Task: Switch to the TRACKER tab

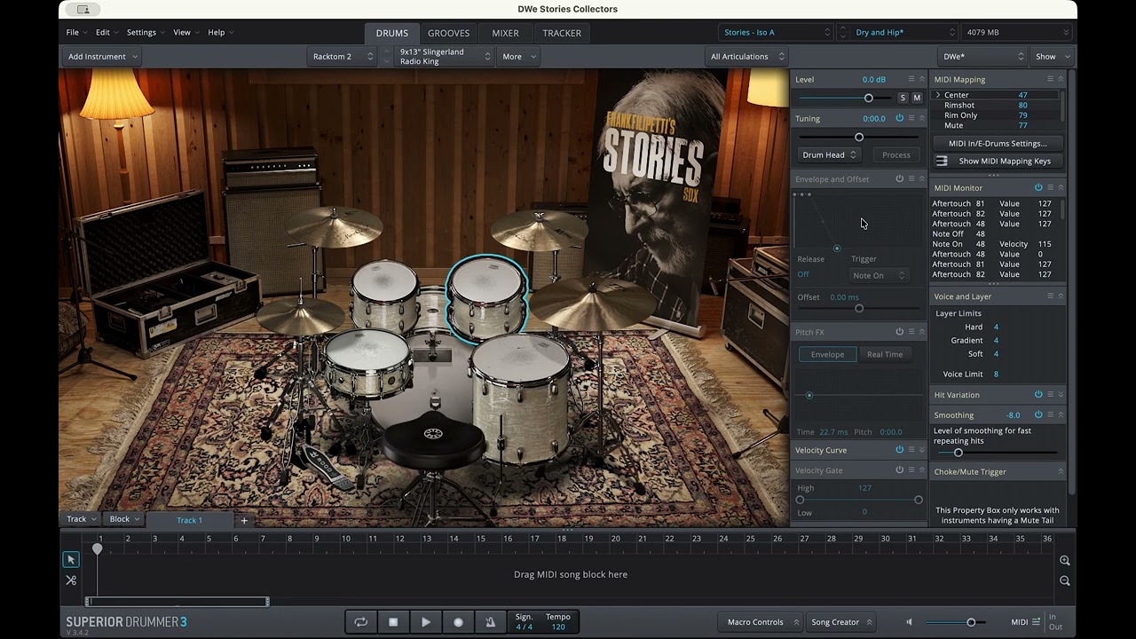Action: pos(562,33)
